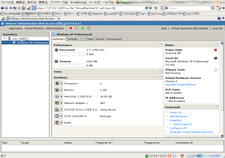Click the Audio device icon

[57, 123]
